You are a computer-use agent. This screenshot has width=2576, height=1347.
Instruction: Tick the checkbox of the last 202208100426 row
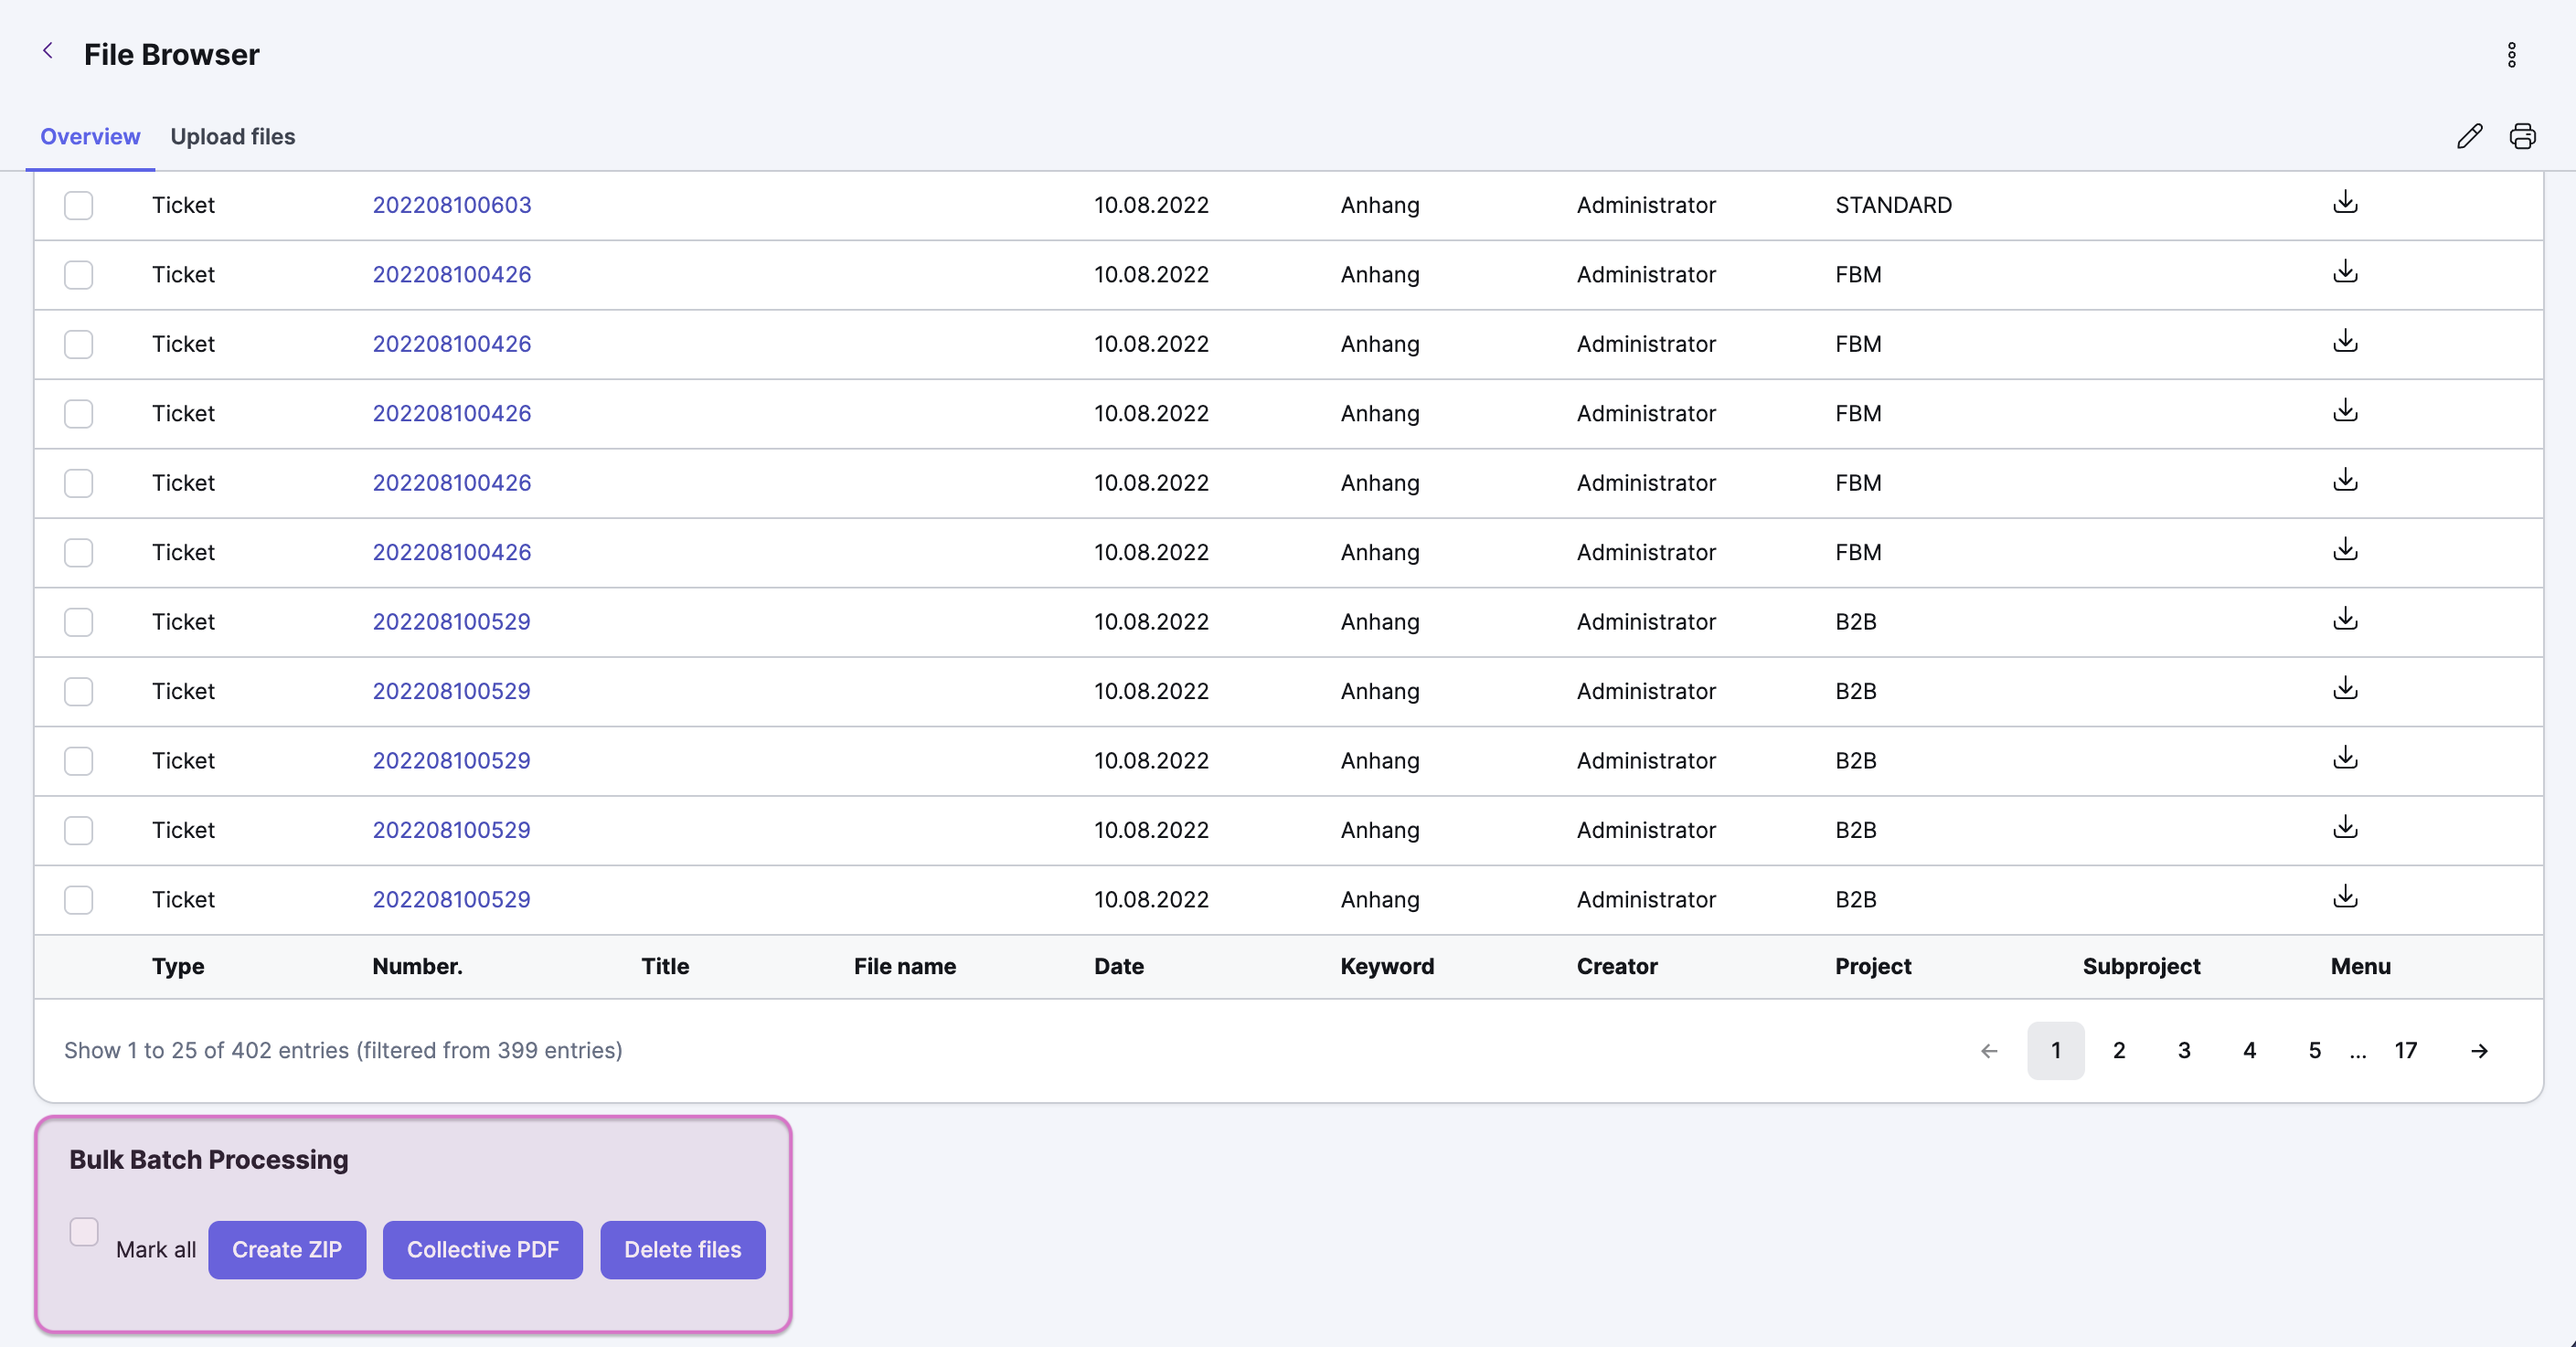coord(78,553)
